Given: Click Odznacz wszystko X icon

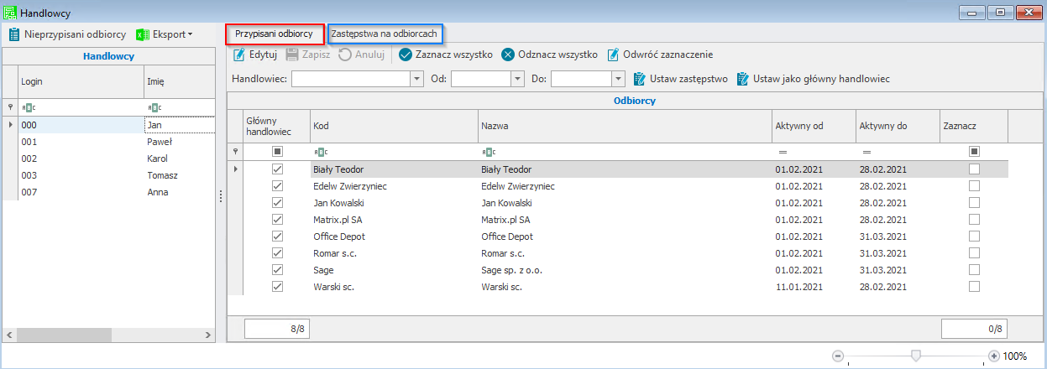Looking at the screenshot, I should [x=508, y=55].
